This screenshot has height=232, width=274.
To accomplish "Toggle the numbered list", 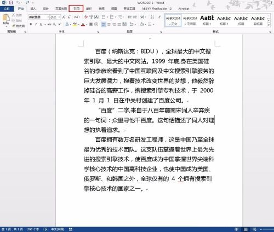I will click(112, 17).
